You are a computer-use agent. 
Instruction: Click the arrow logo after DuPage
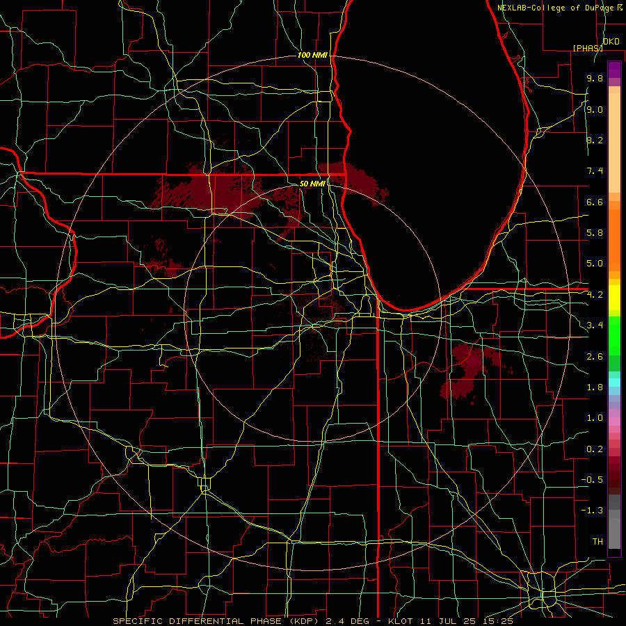pos(620,8)
